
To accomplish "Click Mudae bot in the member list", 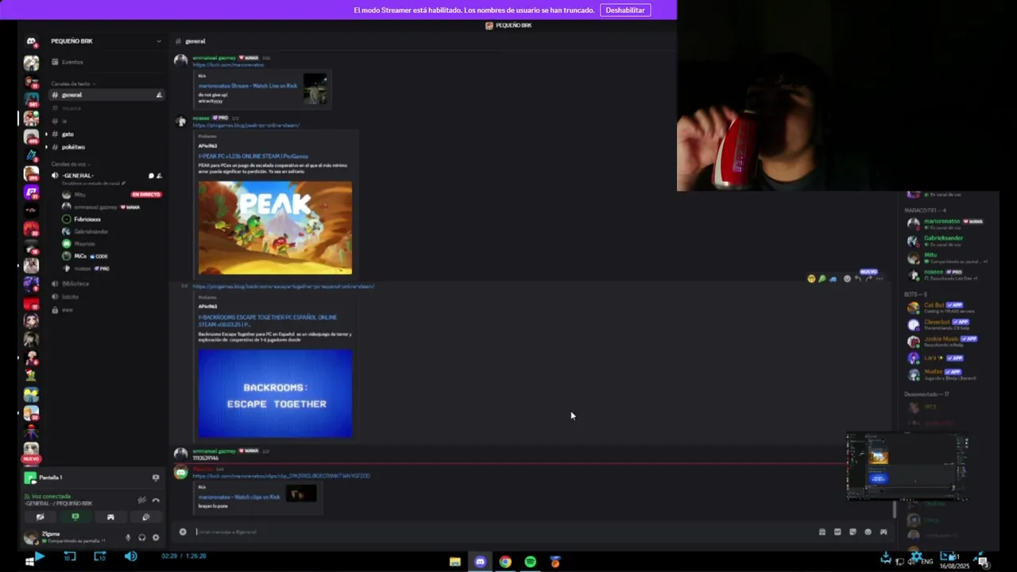I will (946, 374).
